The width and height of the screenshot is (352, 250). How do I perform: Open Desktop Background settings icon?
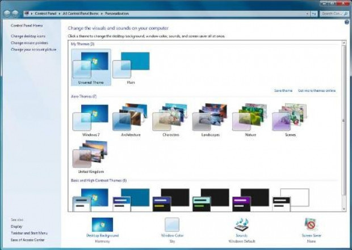point(102,224)
